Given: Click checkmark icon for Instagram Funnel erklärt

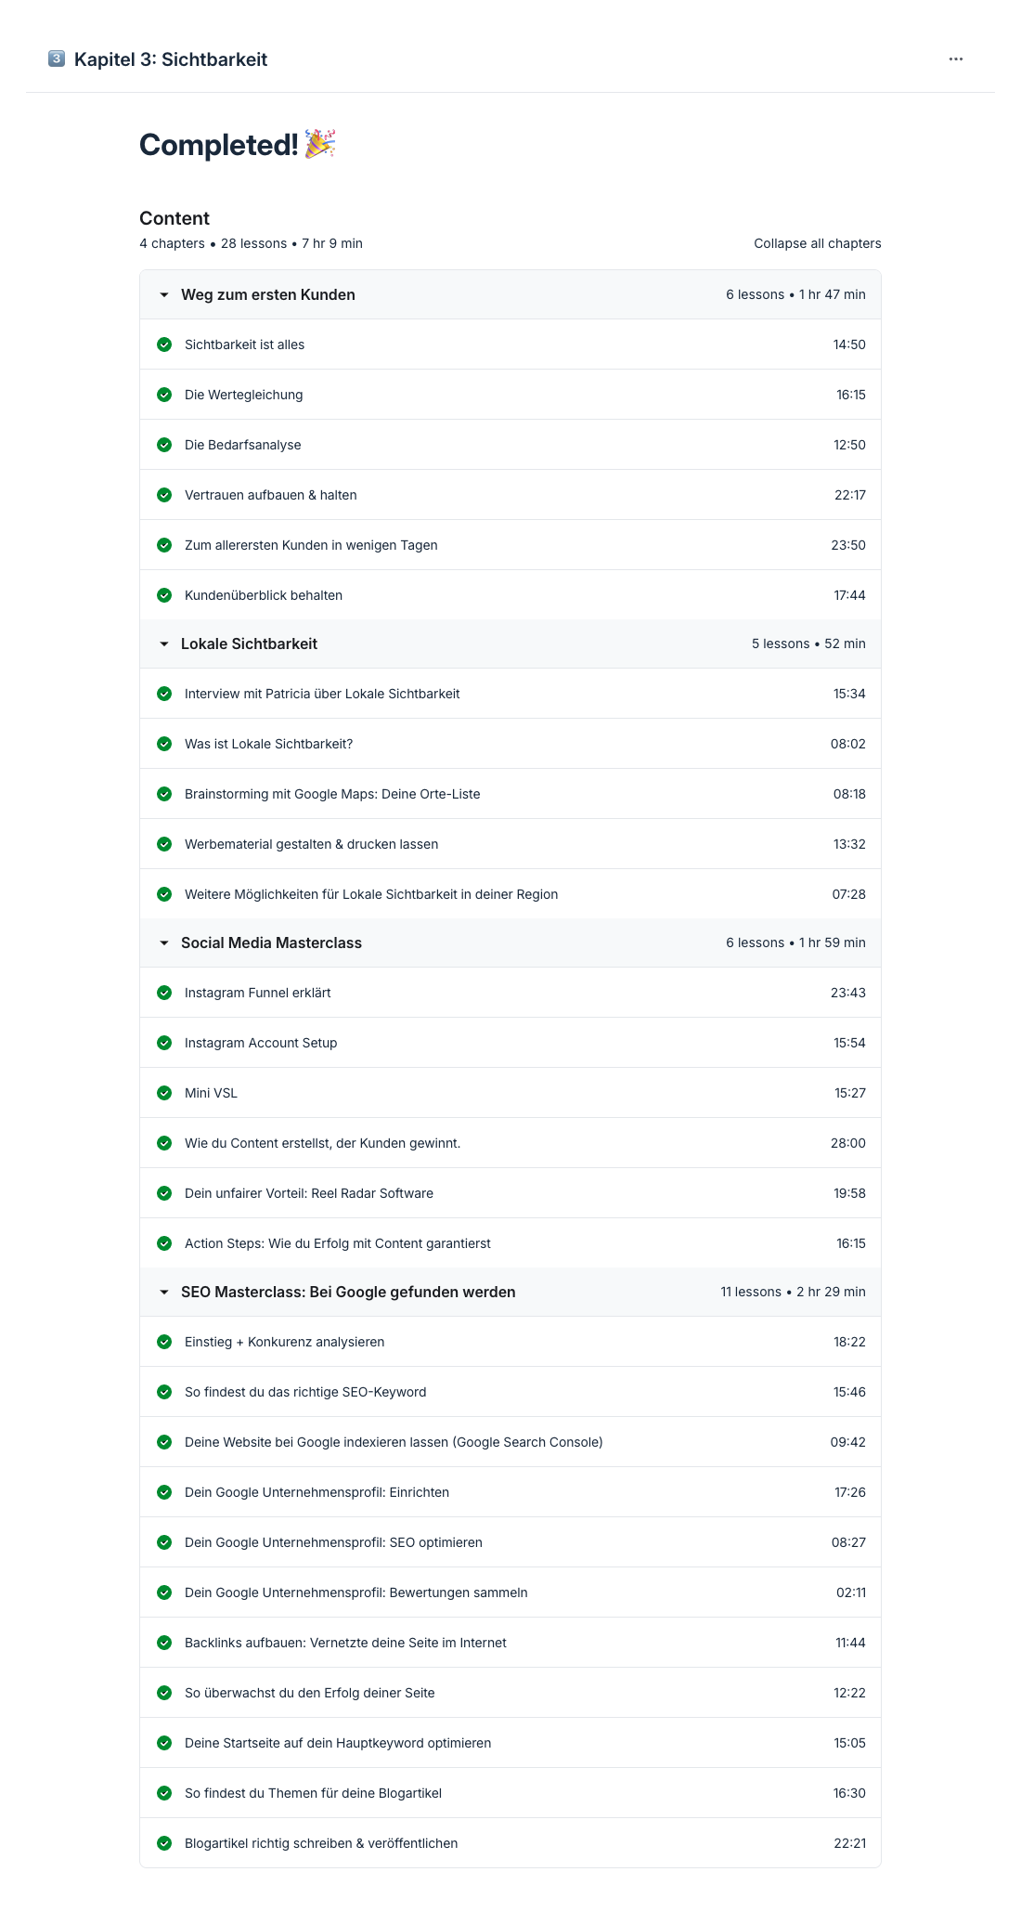Looking at the screenshot, I should (164, 993).
